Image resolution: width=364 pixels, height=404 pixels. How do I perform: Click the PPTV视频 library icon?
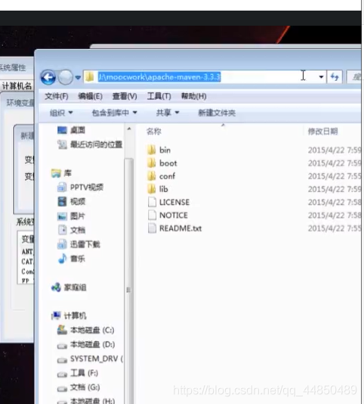pyautogui.click(x=62, y=187)
